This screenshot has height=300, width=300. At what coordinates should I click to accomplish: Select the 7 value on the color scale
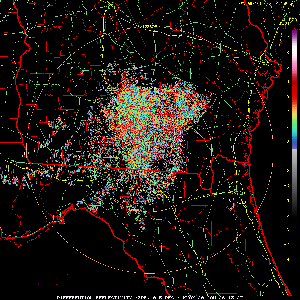pos(288,37)
